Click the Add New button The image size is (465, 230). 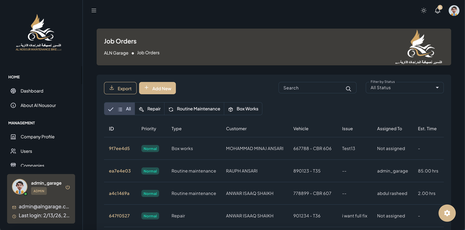(x=158, y=88)
